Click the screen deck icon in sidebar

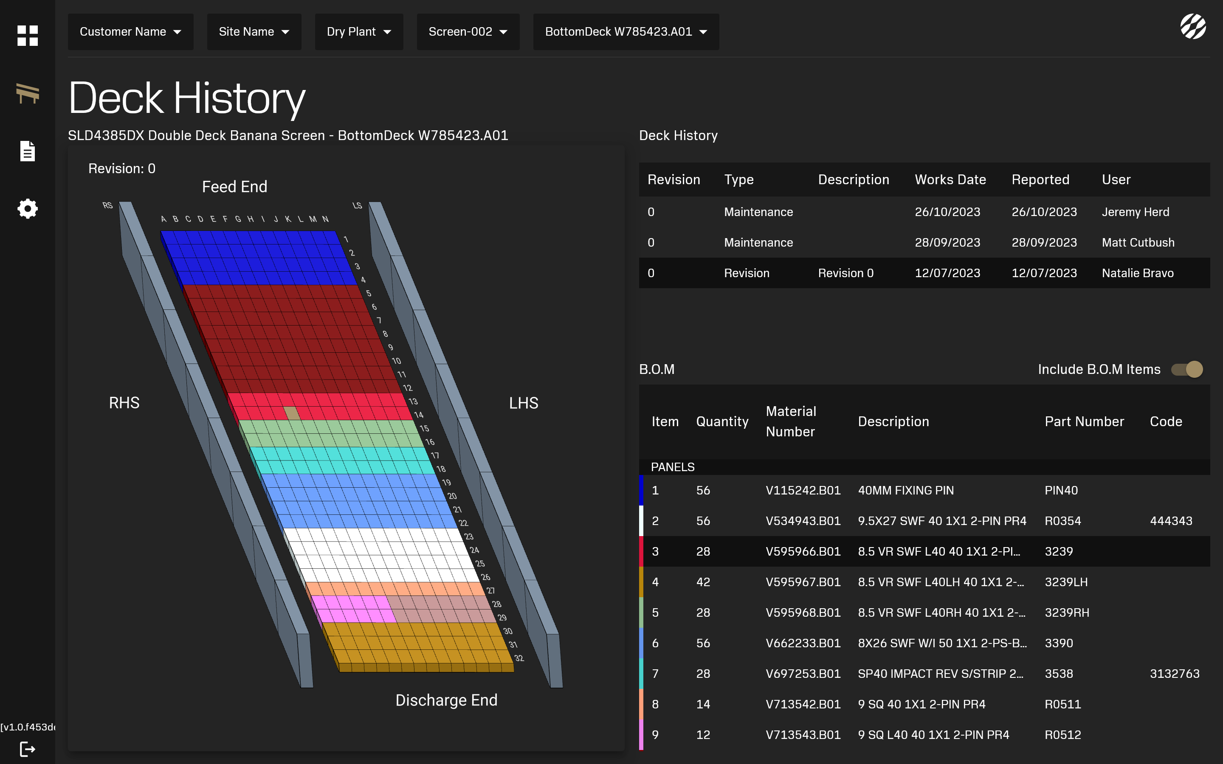pyautogui.click(x=27, y=93)
